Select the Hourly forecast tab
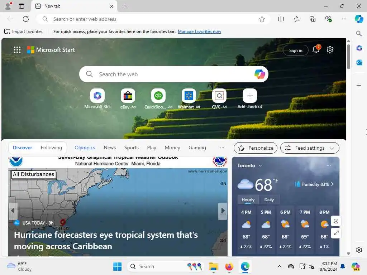 (x=248, y=200)
